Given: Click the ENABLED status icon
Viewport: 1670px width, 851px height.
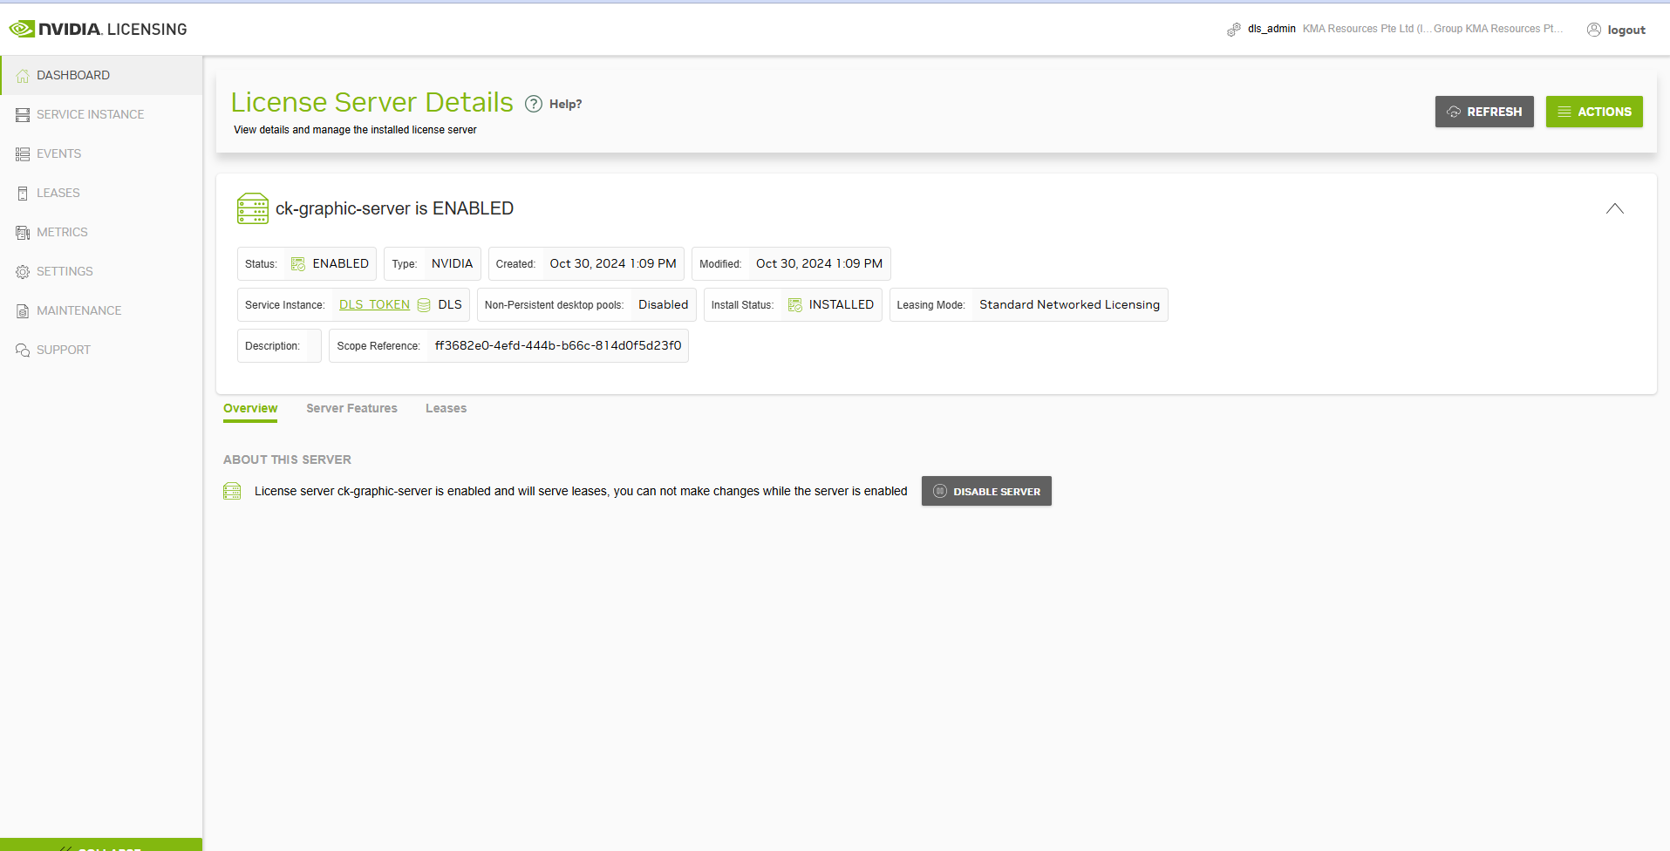Looking at the screenshot, I should click(x=298, y=264).
